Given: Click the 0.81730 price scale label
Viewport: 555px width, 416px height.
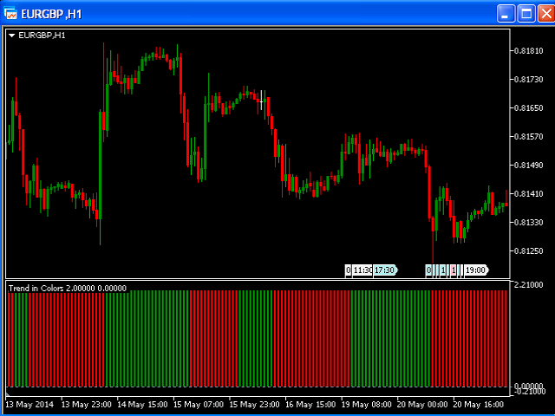Looking at the screenshot, I should (x=528, y=80).
